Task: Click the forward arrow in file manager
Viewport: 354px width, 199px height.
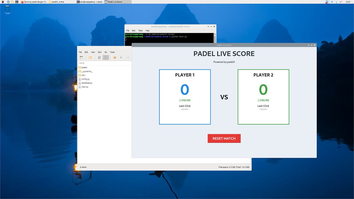Action: pos(128,57)
